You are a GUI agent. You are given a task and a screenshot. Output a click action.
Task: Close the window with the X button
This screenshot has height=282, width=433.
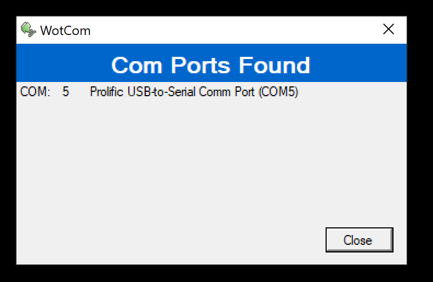(x=388, y=30)
